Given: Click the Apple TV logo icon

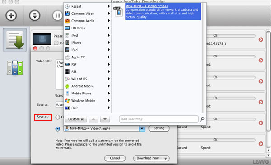Looking at the screenshot, I should point(67,57).
